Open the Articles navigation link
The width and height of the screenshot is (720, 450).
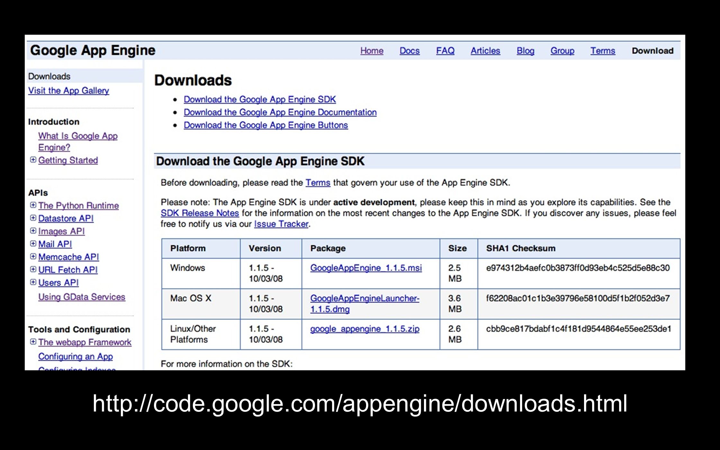(x=485, y=51)
